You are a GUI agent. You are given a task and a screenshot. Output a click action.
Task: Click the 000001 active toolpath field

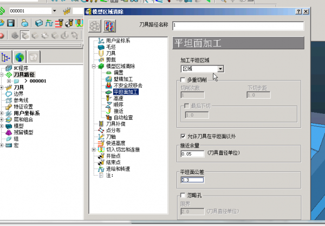coord(30,11)
